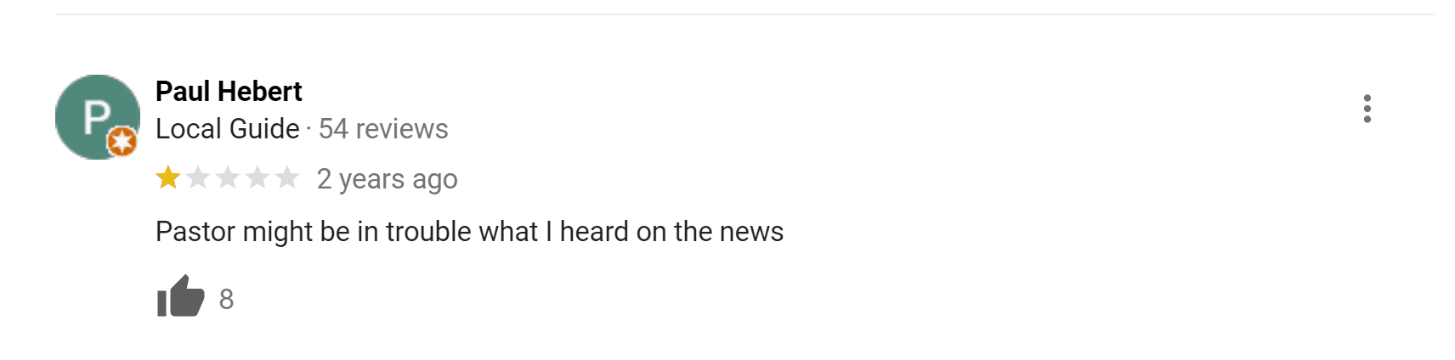Screen dimensions: 1455x360
Task: Like the review with the thumbs-up icon
Action: click(x=180, y=297)
